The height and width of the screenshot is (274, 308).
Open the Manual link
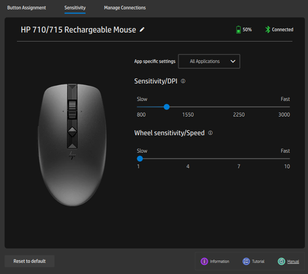[x=293, y=261]
